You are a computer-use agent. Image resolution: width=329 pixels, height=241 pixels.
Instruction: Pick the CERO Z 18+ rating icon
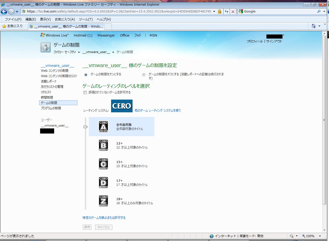tap(103, 201)
